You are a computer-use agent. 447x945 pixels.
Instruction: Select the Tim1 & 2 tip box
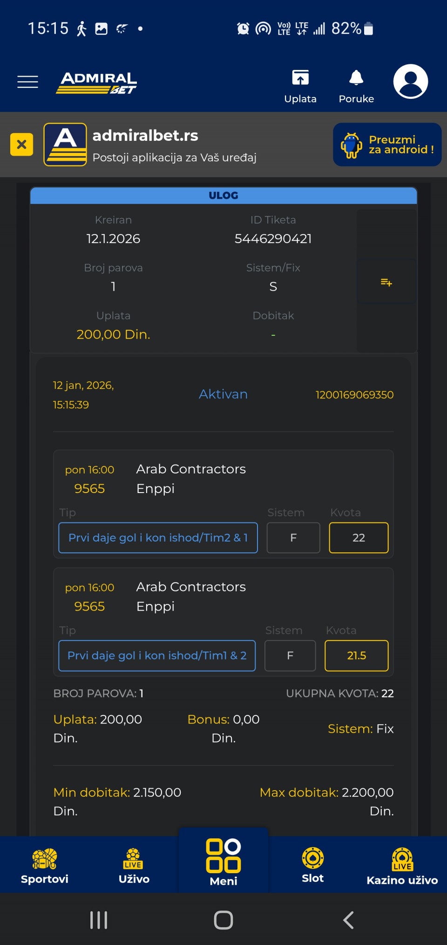pyautogui.click(x=157, y=655)
